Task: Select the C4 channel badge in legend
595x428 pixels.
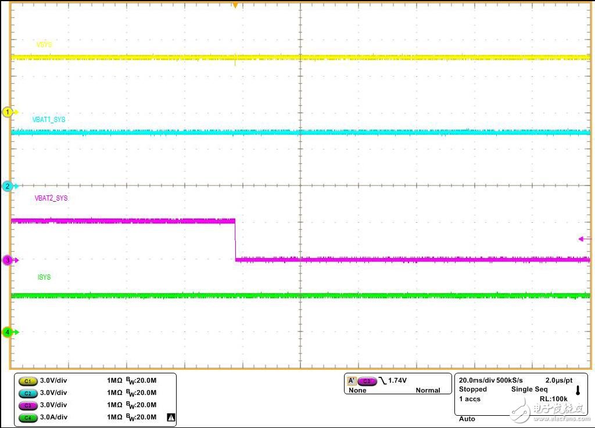Action: click(x=27, y=418)
